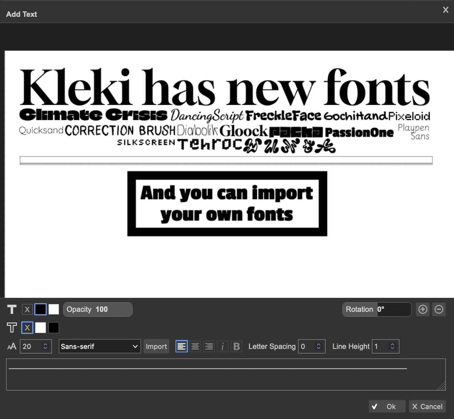Toggle the stroke off X box
This screenshot has height=419, width=454.
27,328
